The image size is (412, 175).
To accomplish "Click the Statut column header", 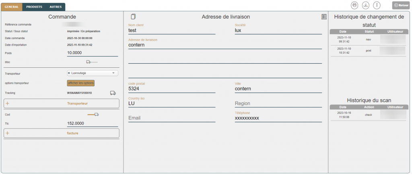I will [369, 31].
